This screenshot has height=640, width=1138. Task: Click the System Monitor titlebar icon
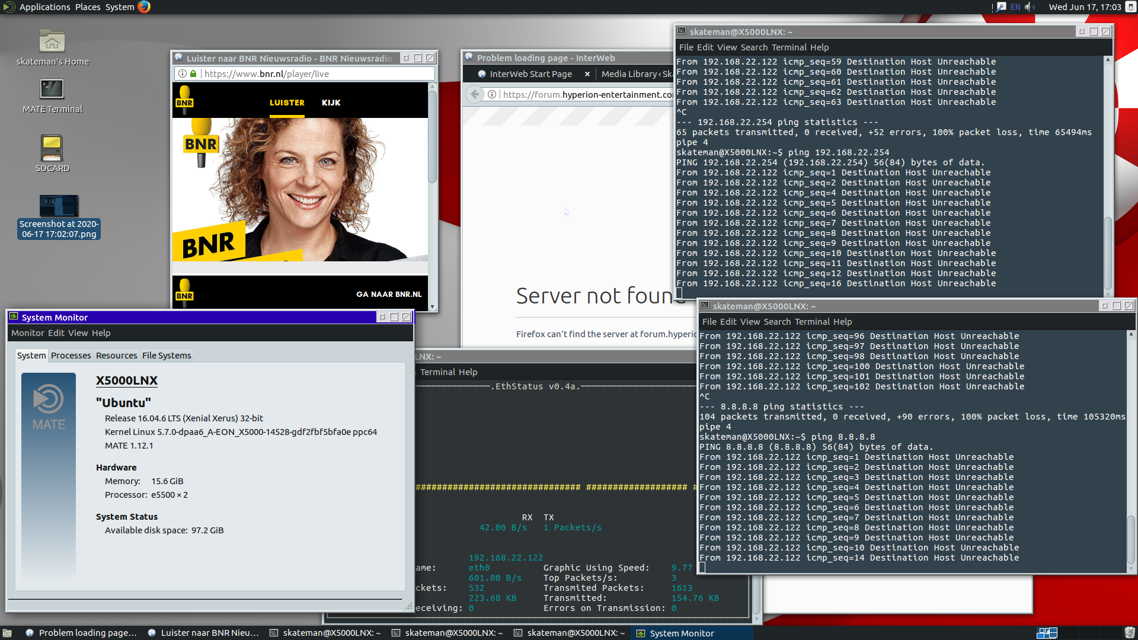coord(14,316)
